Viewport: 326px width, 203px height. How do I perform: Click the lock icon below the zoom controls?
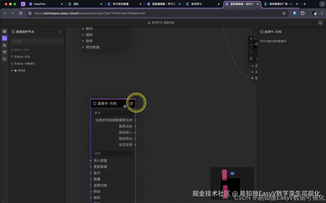click(x=251, y=58)
